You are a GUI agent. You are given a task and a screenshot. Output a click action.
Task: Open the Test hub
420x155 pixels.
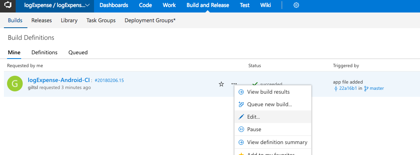(x=245, y=5)
